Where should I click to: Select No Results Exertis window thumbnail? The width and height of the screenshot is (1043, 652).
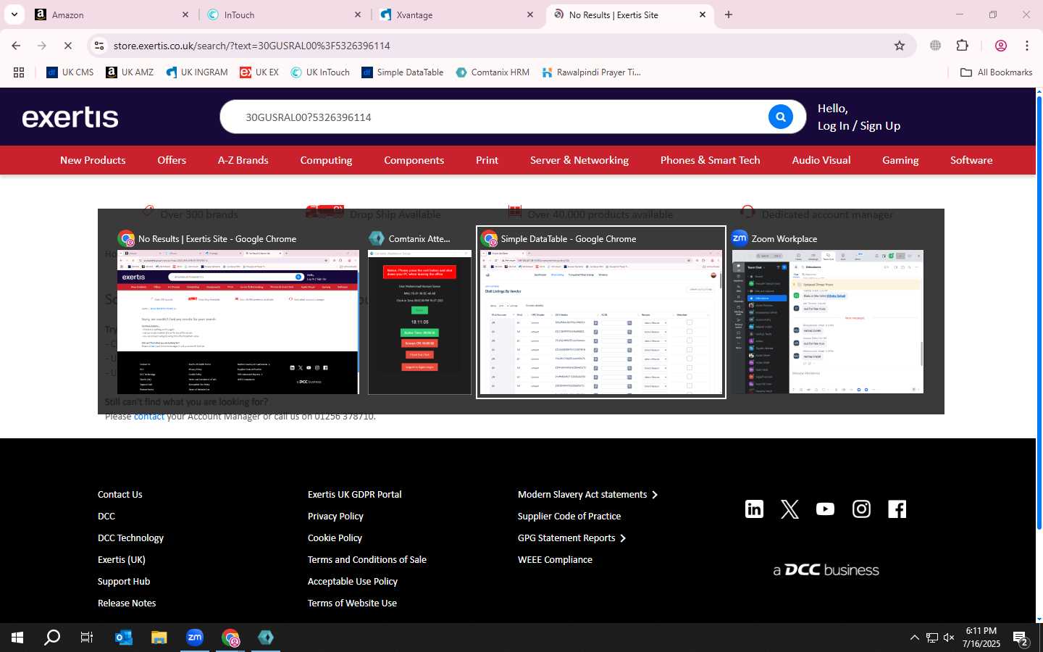tap(238, 312)
